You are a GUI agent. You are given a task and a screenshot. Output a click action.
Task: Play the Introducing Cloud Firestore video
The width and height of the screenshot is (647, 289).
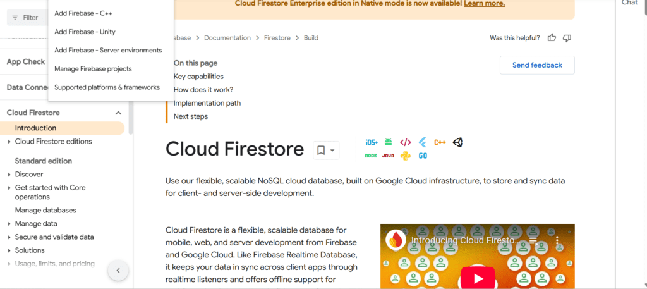(478, 278)
